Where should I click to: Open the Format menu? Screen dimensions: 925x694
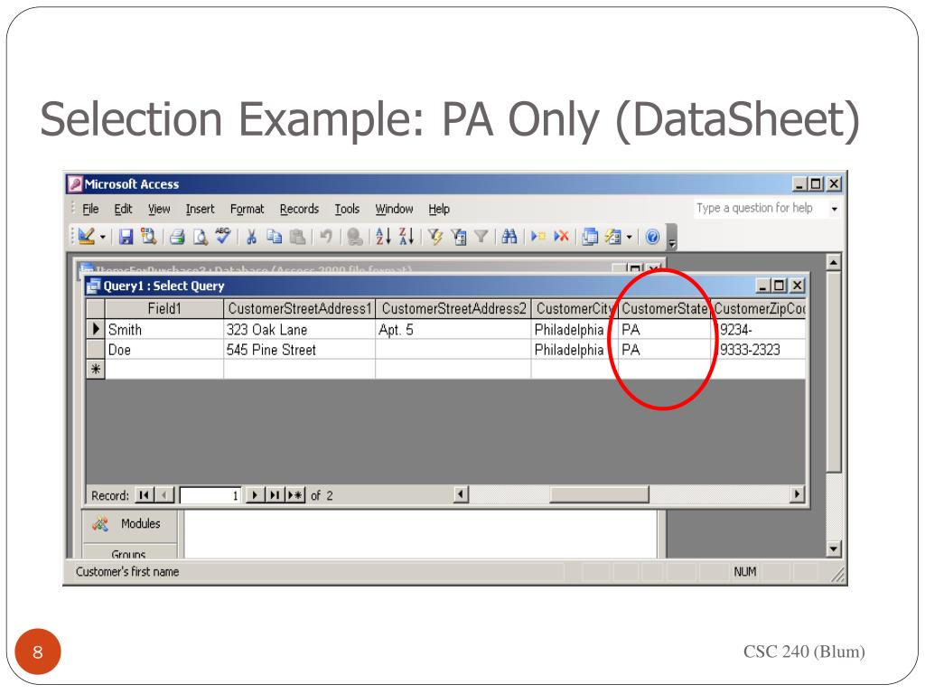click(248, 209)
